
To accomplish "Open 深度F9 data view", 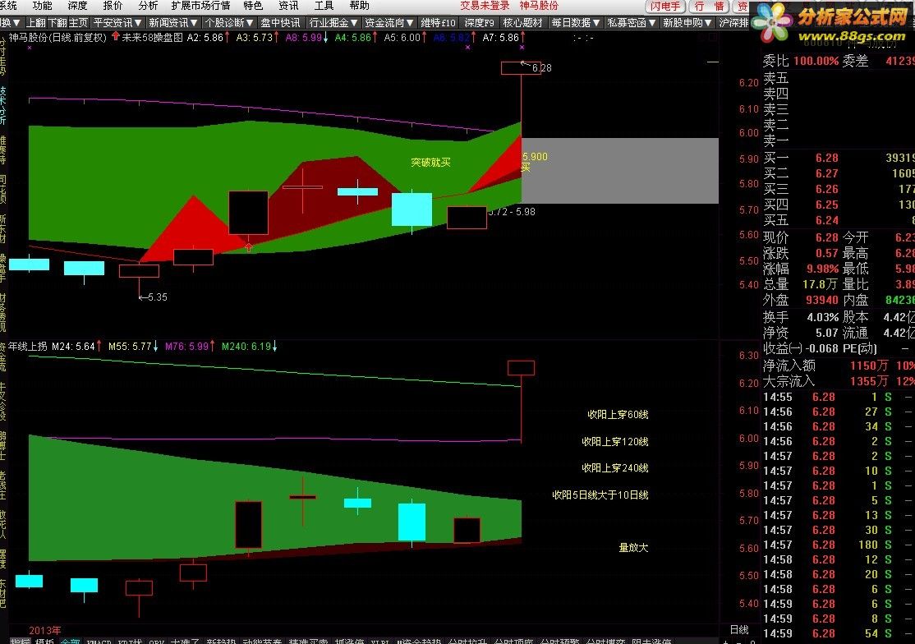I will point(479,23).
